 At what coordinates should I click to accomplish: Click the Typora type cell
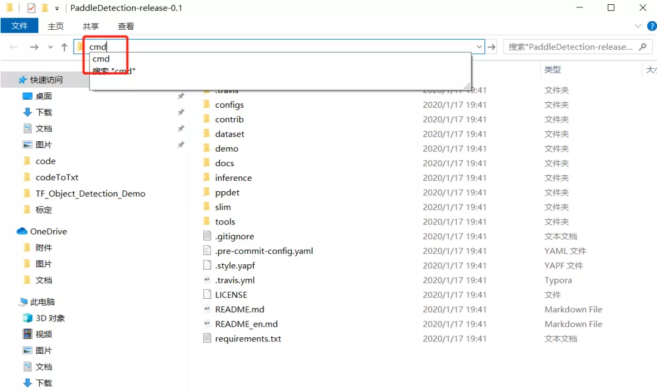558,280
